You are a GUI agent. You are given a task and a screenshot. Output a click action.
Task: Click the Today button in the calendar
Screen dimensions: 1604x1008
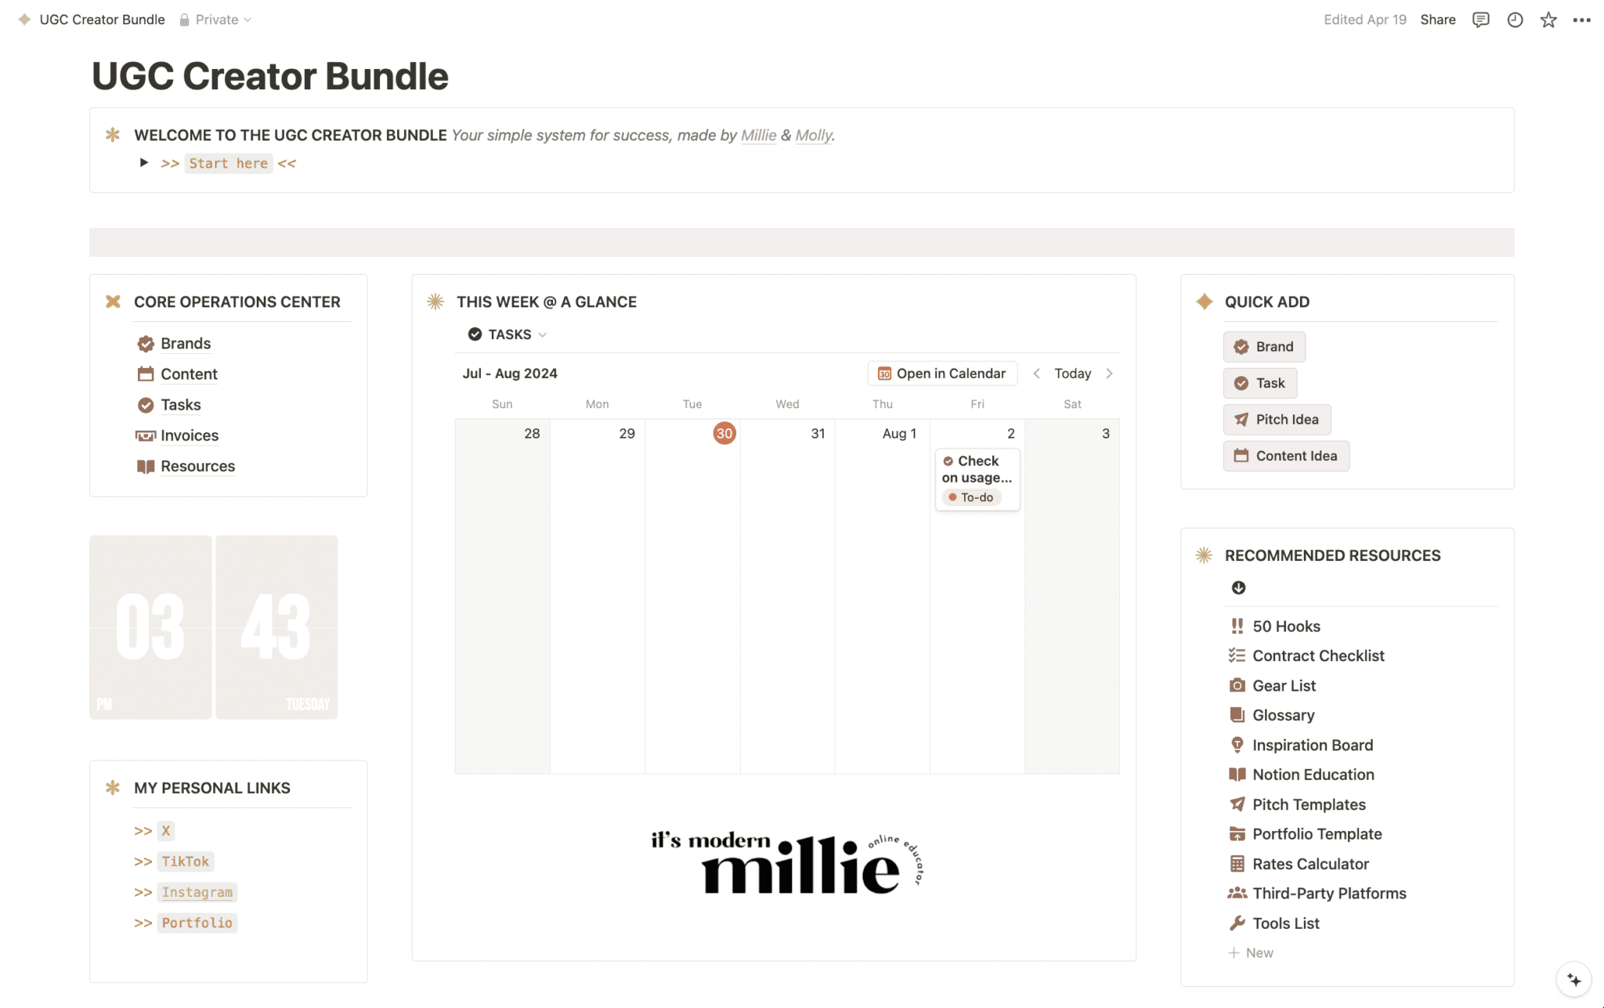tap(1072, 374)
